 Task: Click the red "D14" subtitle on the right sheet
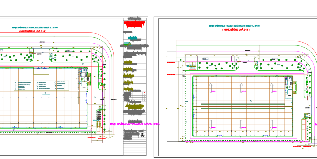(x=236, y=30)
